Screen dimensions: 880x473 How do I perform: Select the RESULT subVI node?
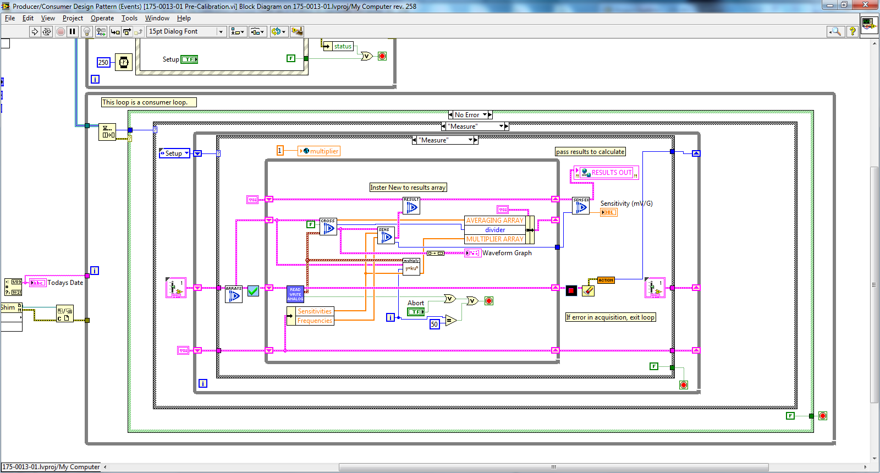point(411,205)
